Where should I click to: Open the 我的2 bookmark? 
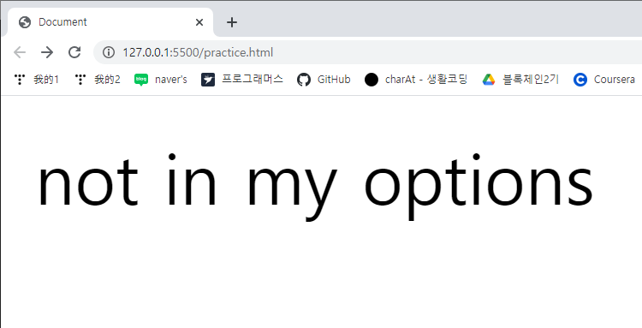pyautogui.click(x=98, y=80)
